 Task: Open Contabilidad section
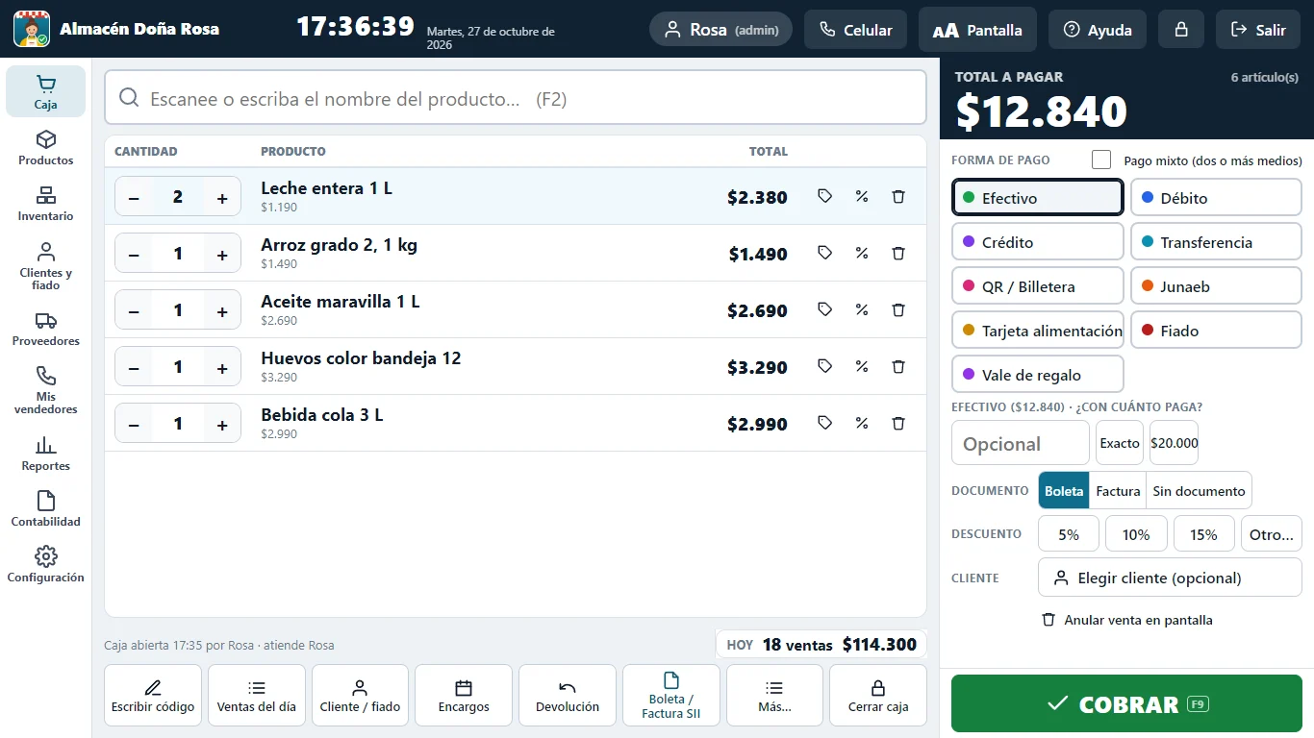pos(46,509)
